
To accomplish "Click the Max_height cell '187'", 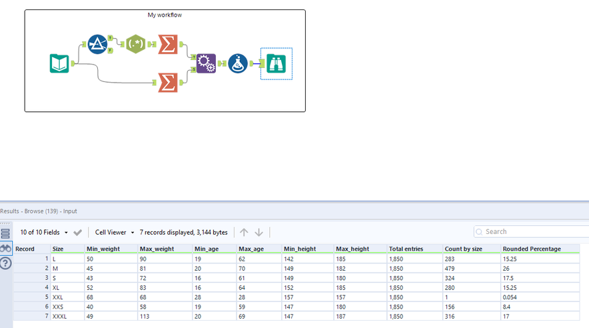I will pos(360,317).
